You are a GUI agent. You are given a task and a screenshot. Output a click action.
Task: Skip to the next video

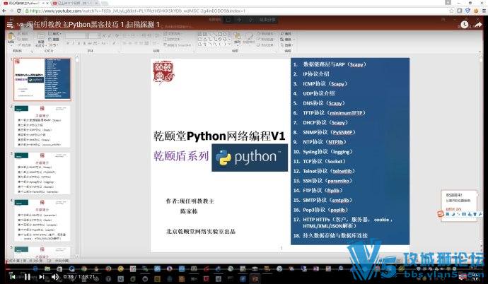point(42,276)
